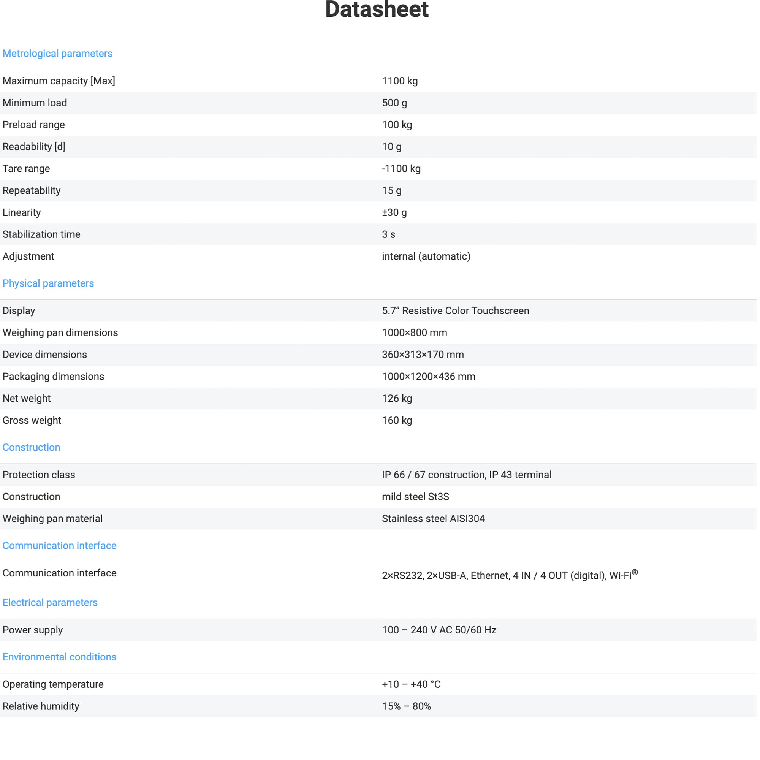The height and width of the screenshot is (760, 760).
Task: Click the Electrical parameters section heading
Action: tap(50, 603)
